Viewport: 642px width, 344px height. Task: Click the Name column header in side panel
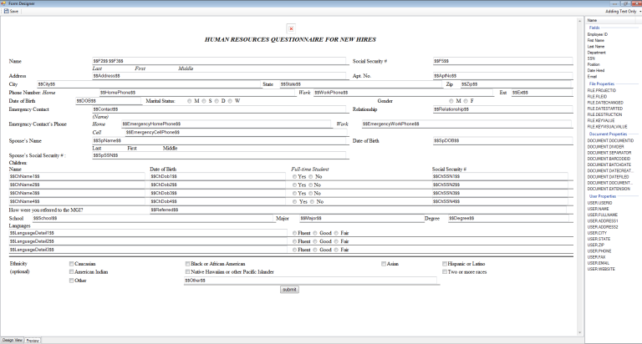[x=593, y=20]
